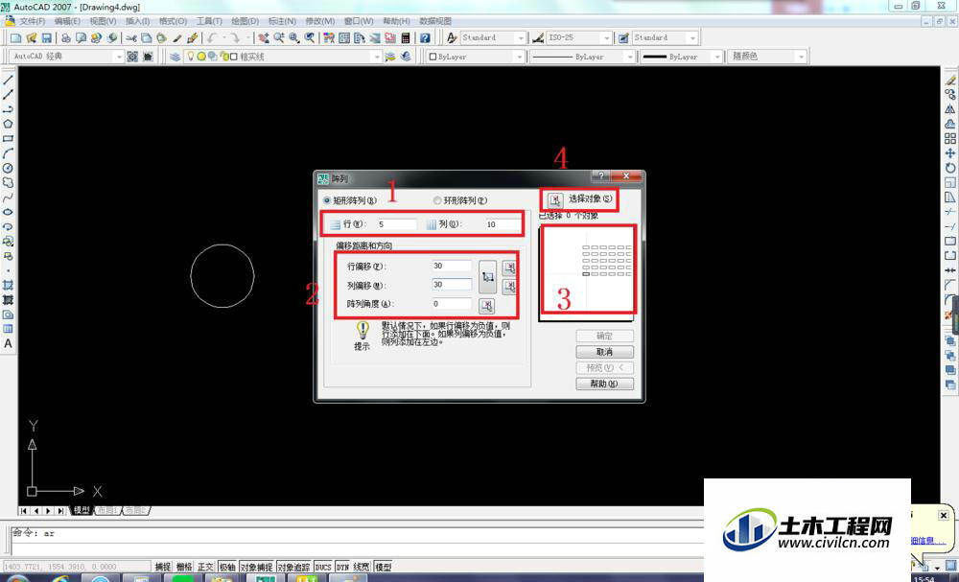Viewport: 959px width, 582px height.
Task: Click the Open file icon
Action: point(32,38)
